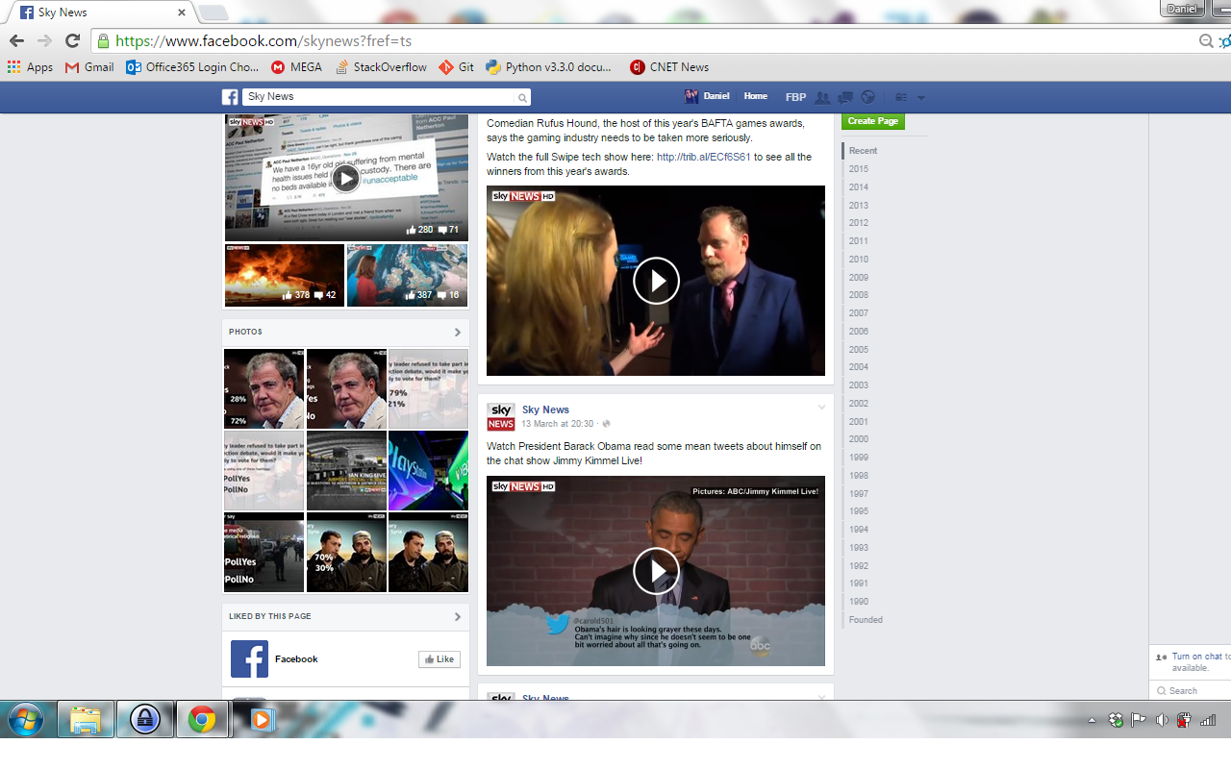
Task: Open the Apps bookmark
Action: (x=30, y=67)
